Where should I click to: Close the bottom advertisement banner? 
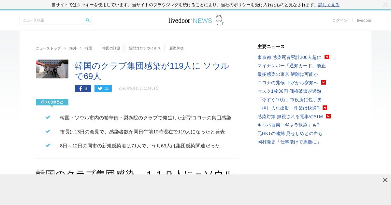(385, 180)
